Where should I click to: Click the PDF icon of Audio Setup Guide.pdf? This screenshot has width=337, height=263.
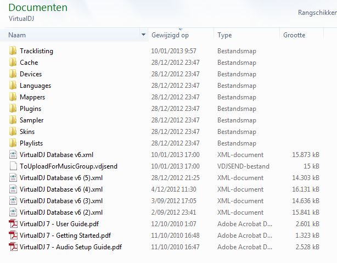(13, 247)
